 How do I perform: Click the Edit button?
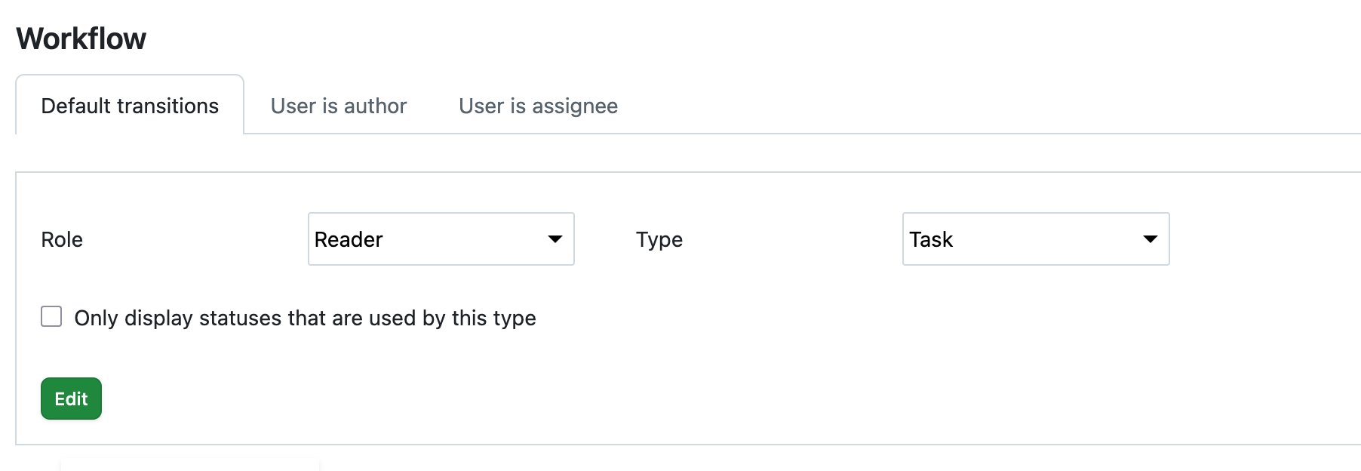71,398
